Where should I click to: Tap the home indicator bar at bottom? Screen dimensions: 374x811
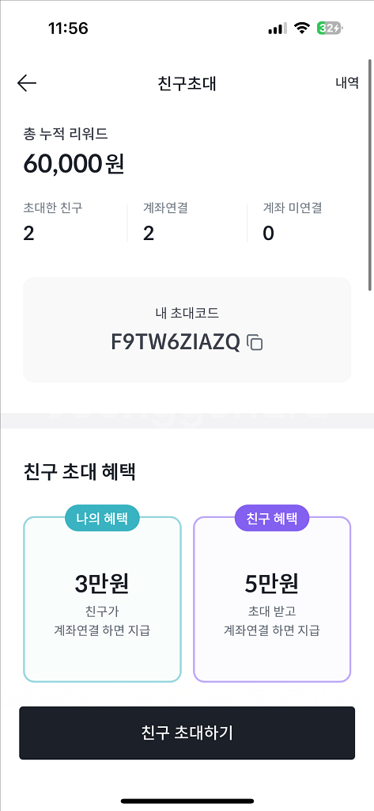pos(187,801)
